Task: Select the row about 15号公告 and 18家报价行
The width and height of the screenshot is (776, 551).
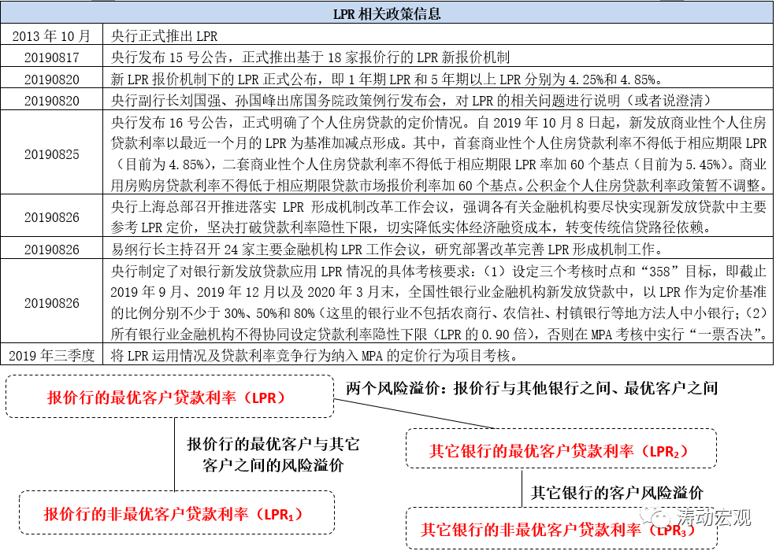Action: (x=310, y=57)
